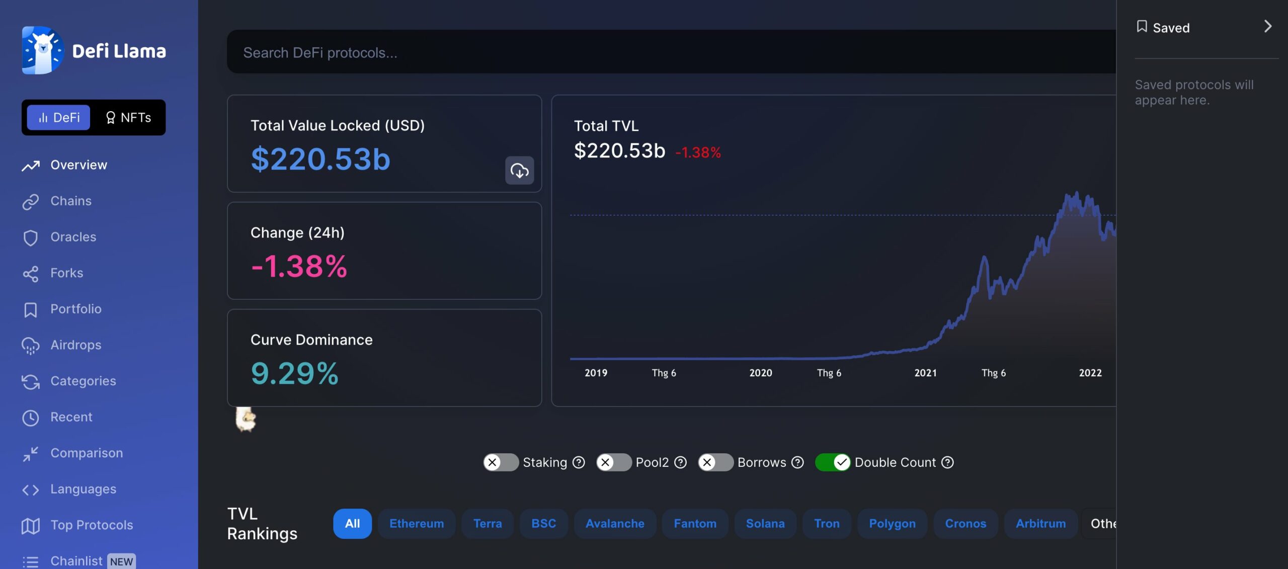Click the Recent clock icon
The width and height of the screenshot is (1288, 569).
31,418
